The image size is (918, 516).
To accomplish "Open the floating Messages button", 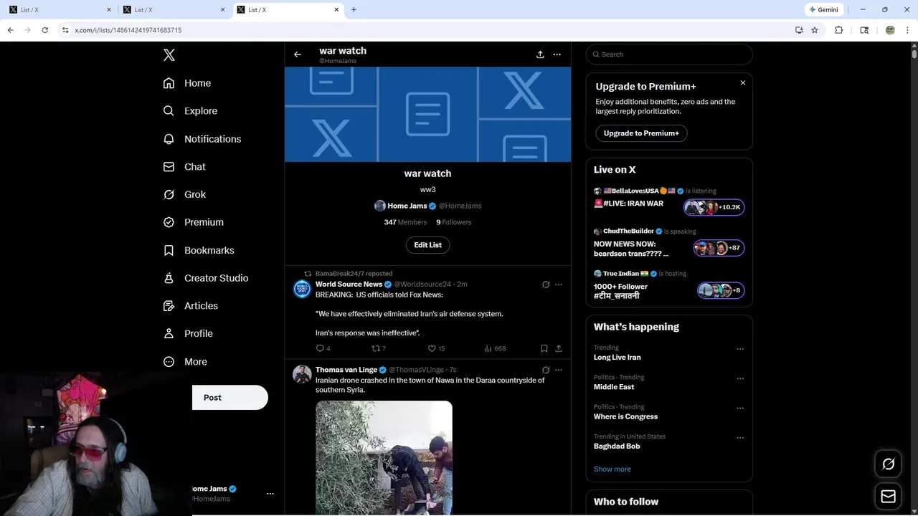I will (x=889, y=497).
